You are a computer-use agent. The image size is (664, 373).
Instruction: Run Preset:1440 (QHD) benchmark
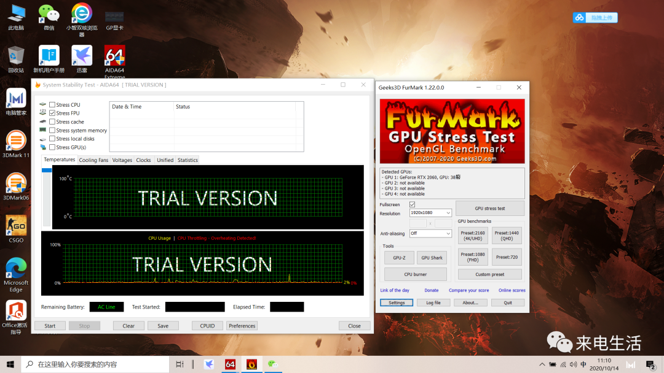(507, 236)
